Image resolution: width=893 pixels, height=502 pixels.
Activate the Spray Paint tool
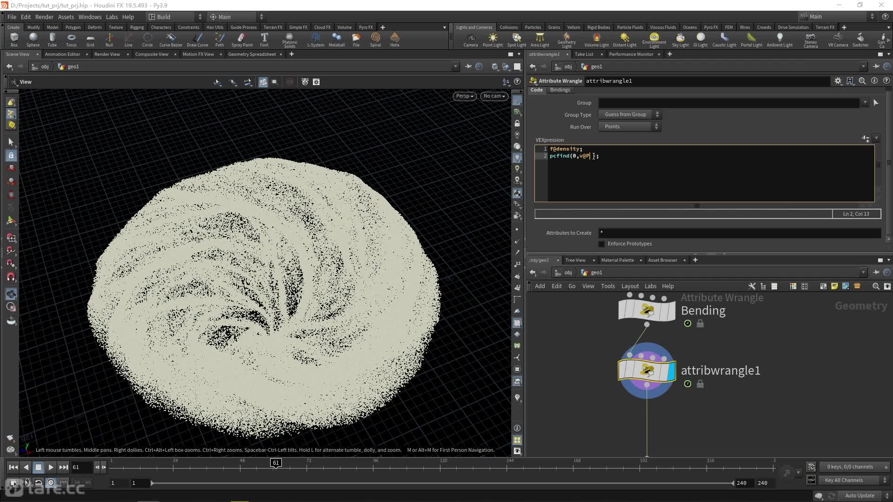pyautogui.click(x=242, y=40)
